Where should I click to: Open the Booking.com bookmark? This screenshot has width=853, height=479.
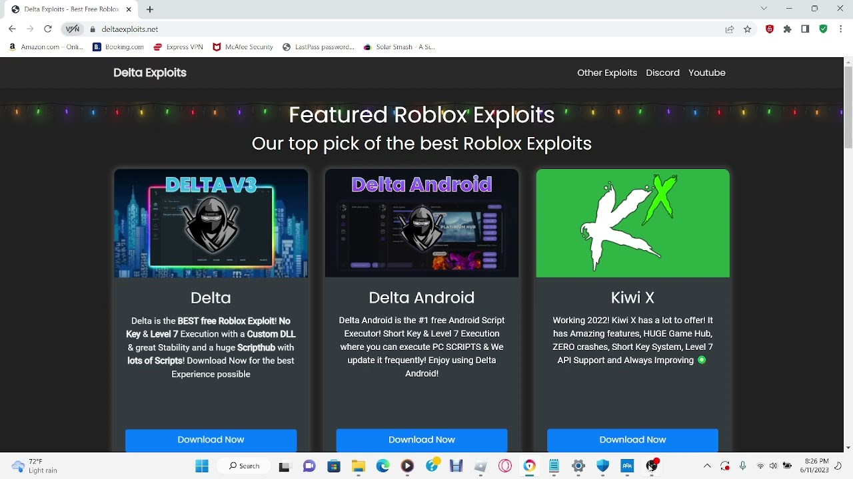click(x=118, y=47)
